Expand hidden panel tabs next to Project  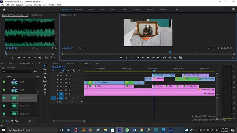point(39,63)
